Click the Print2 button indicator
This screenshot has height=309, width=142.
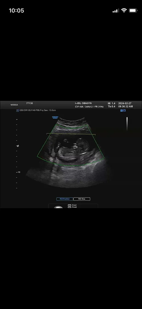(69, 207)
